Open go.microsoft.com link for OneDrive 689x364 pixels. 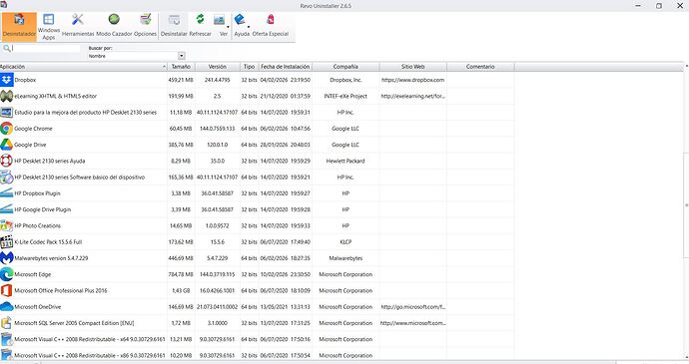413,307
